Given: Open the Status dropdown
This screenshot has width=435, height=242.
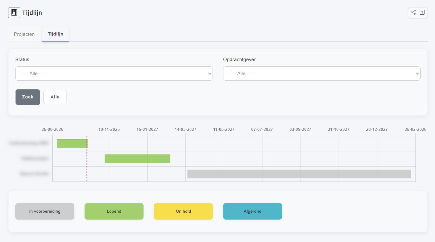Looking at the screenshot, I should [114, 74].
